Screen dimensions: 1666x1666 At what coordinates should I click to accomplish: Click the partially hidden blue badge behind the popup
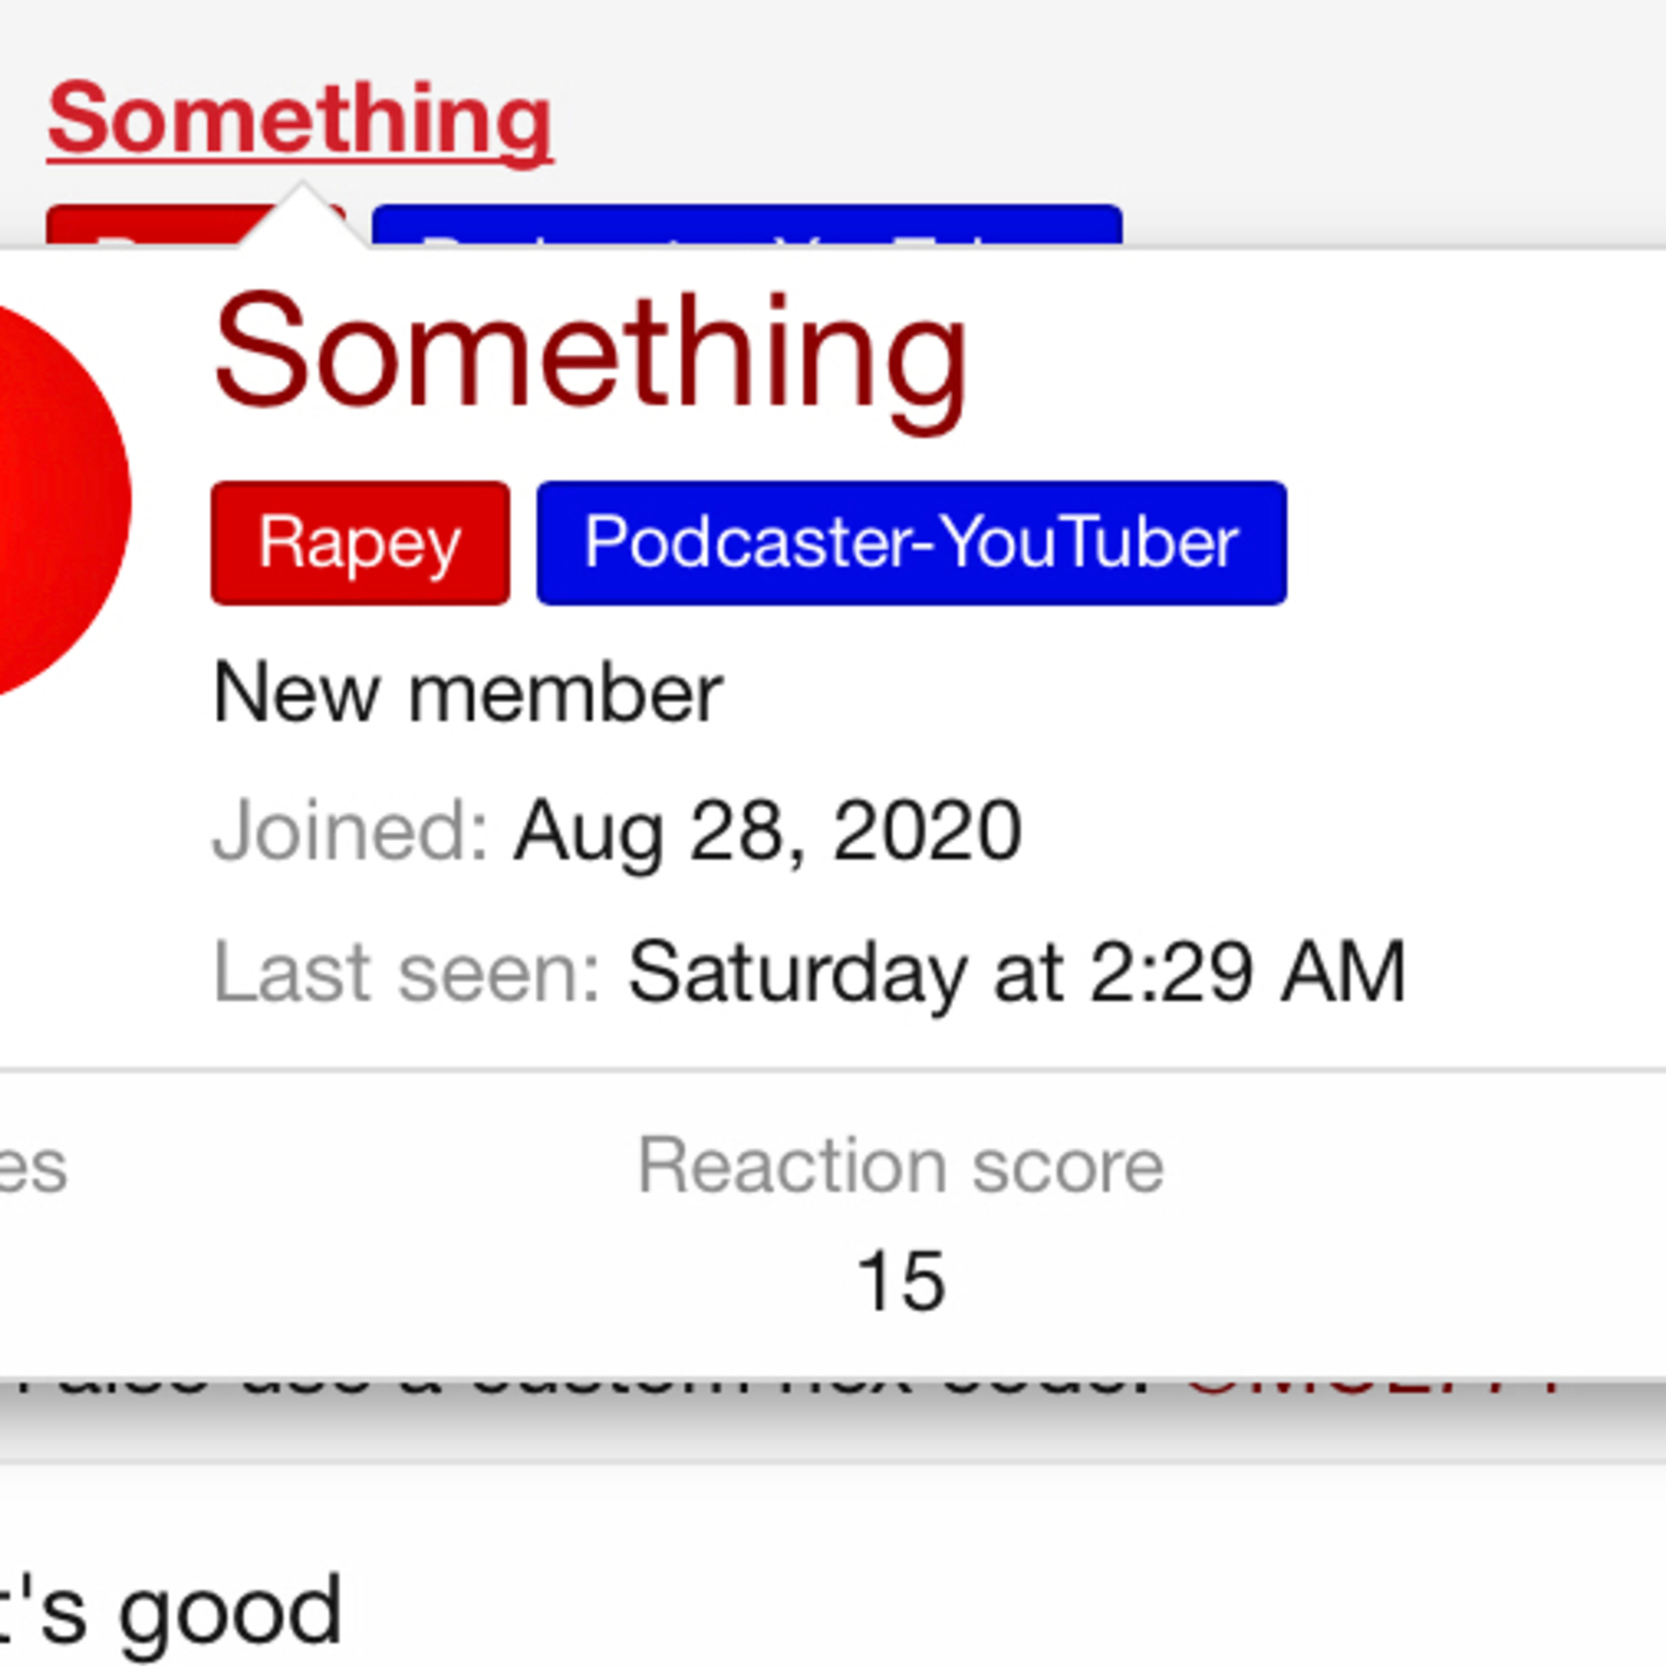(747, 226)
